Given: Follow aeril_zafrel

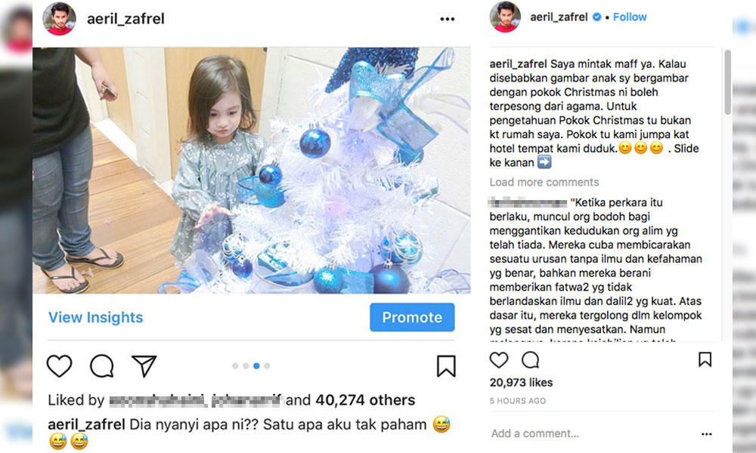Looking at the screenshot, I should [630, 17].
